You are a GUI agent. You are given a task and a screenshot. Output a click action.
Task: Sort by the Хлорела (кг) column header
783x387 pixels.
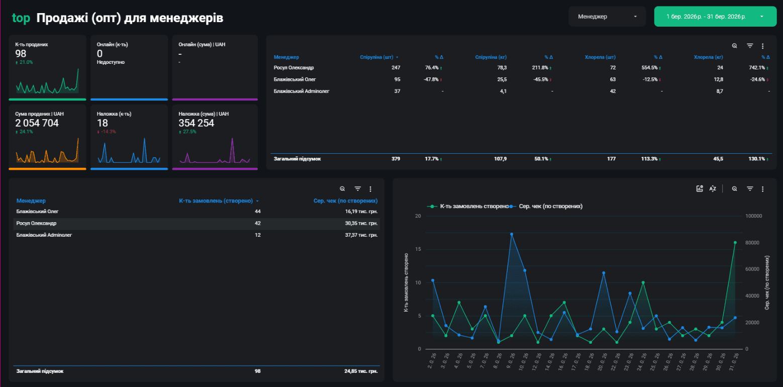(x=709, y=57)
